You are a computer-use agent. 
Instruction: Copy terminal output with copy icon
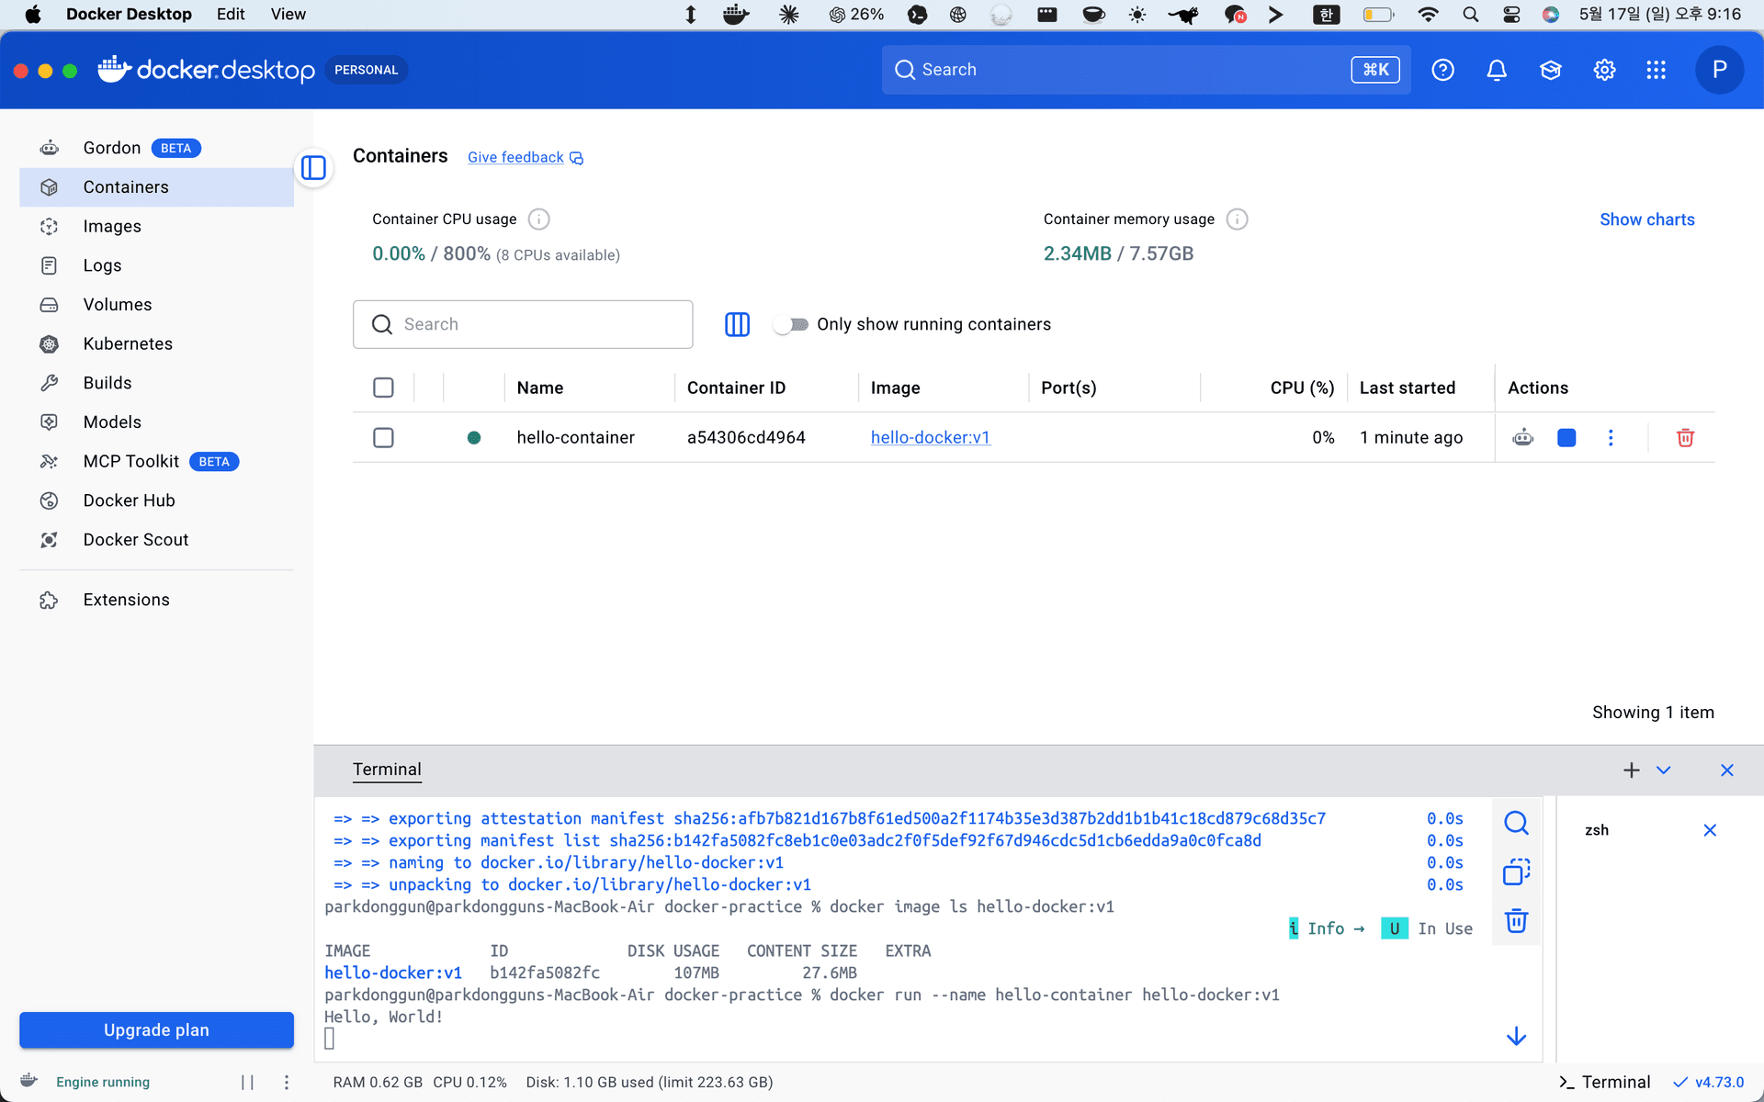click(x=1516, y=871)
